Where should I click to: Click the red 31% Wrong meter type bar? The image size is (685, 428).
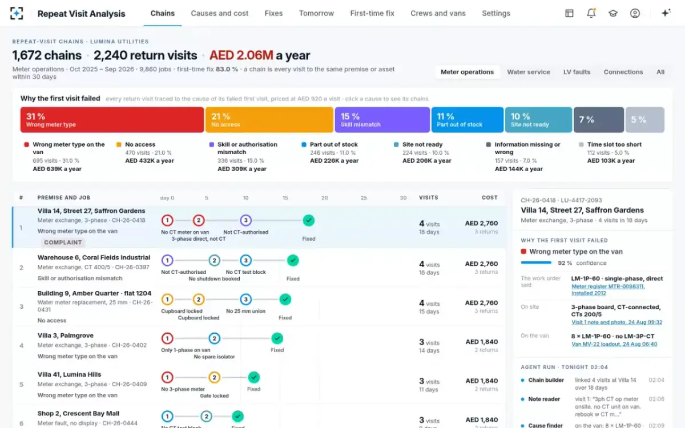coord(112,120)
